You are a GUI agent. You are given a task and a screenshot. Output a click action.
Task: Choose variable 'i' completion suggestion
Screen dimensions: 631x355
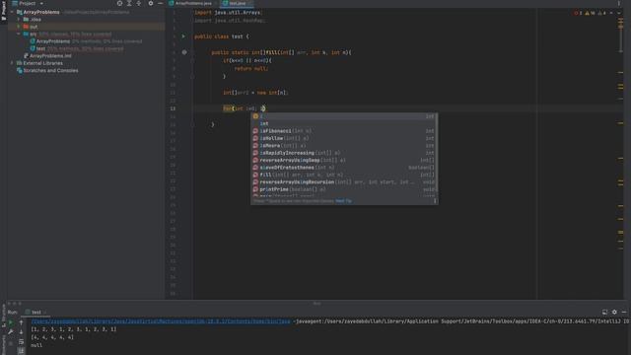coord(344,116)
